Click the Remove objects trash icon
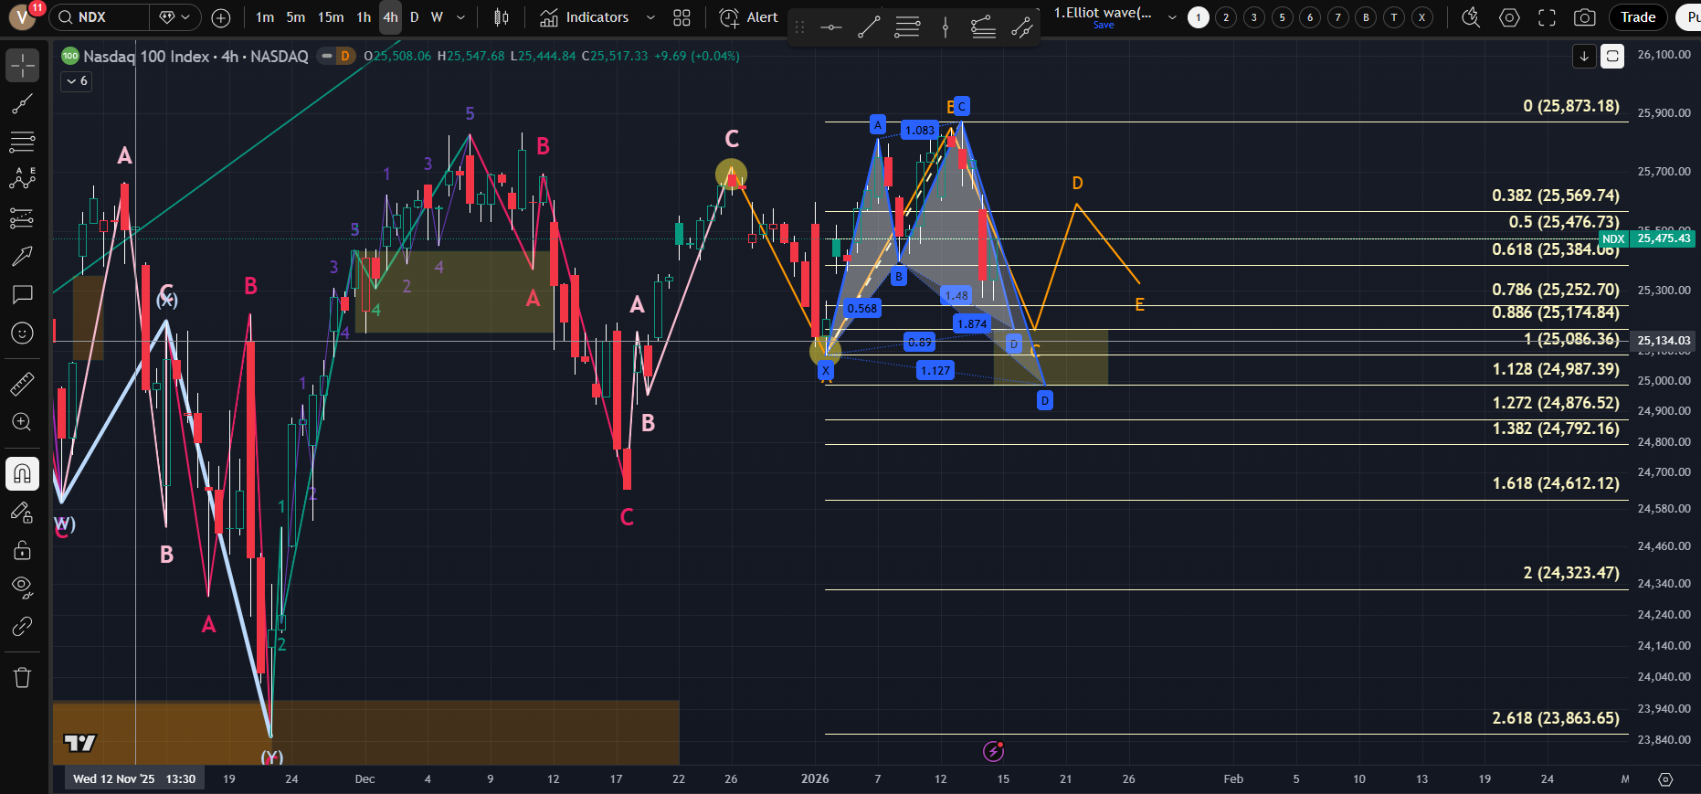The height and width of the screenshot is (794, 1701). pos(22,677)
